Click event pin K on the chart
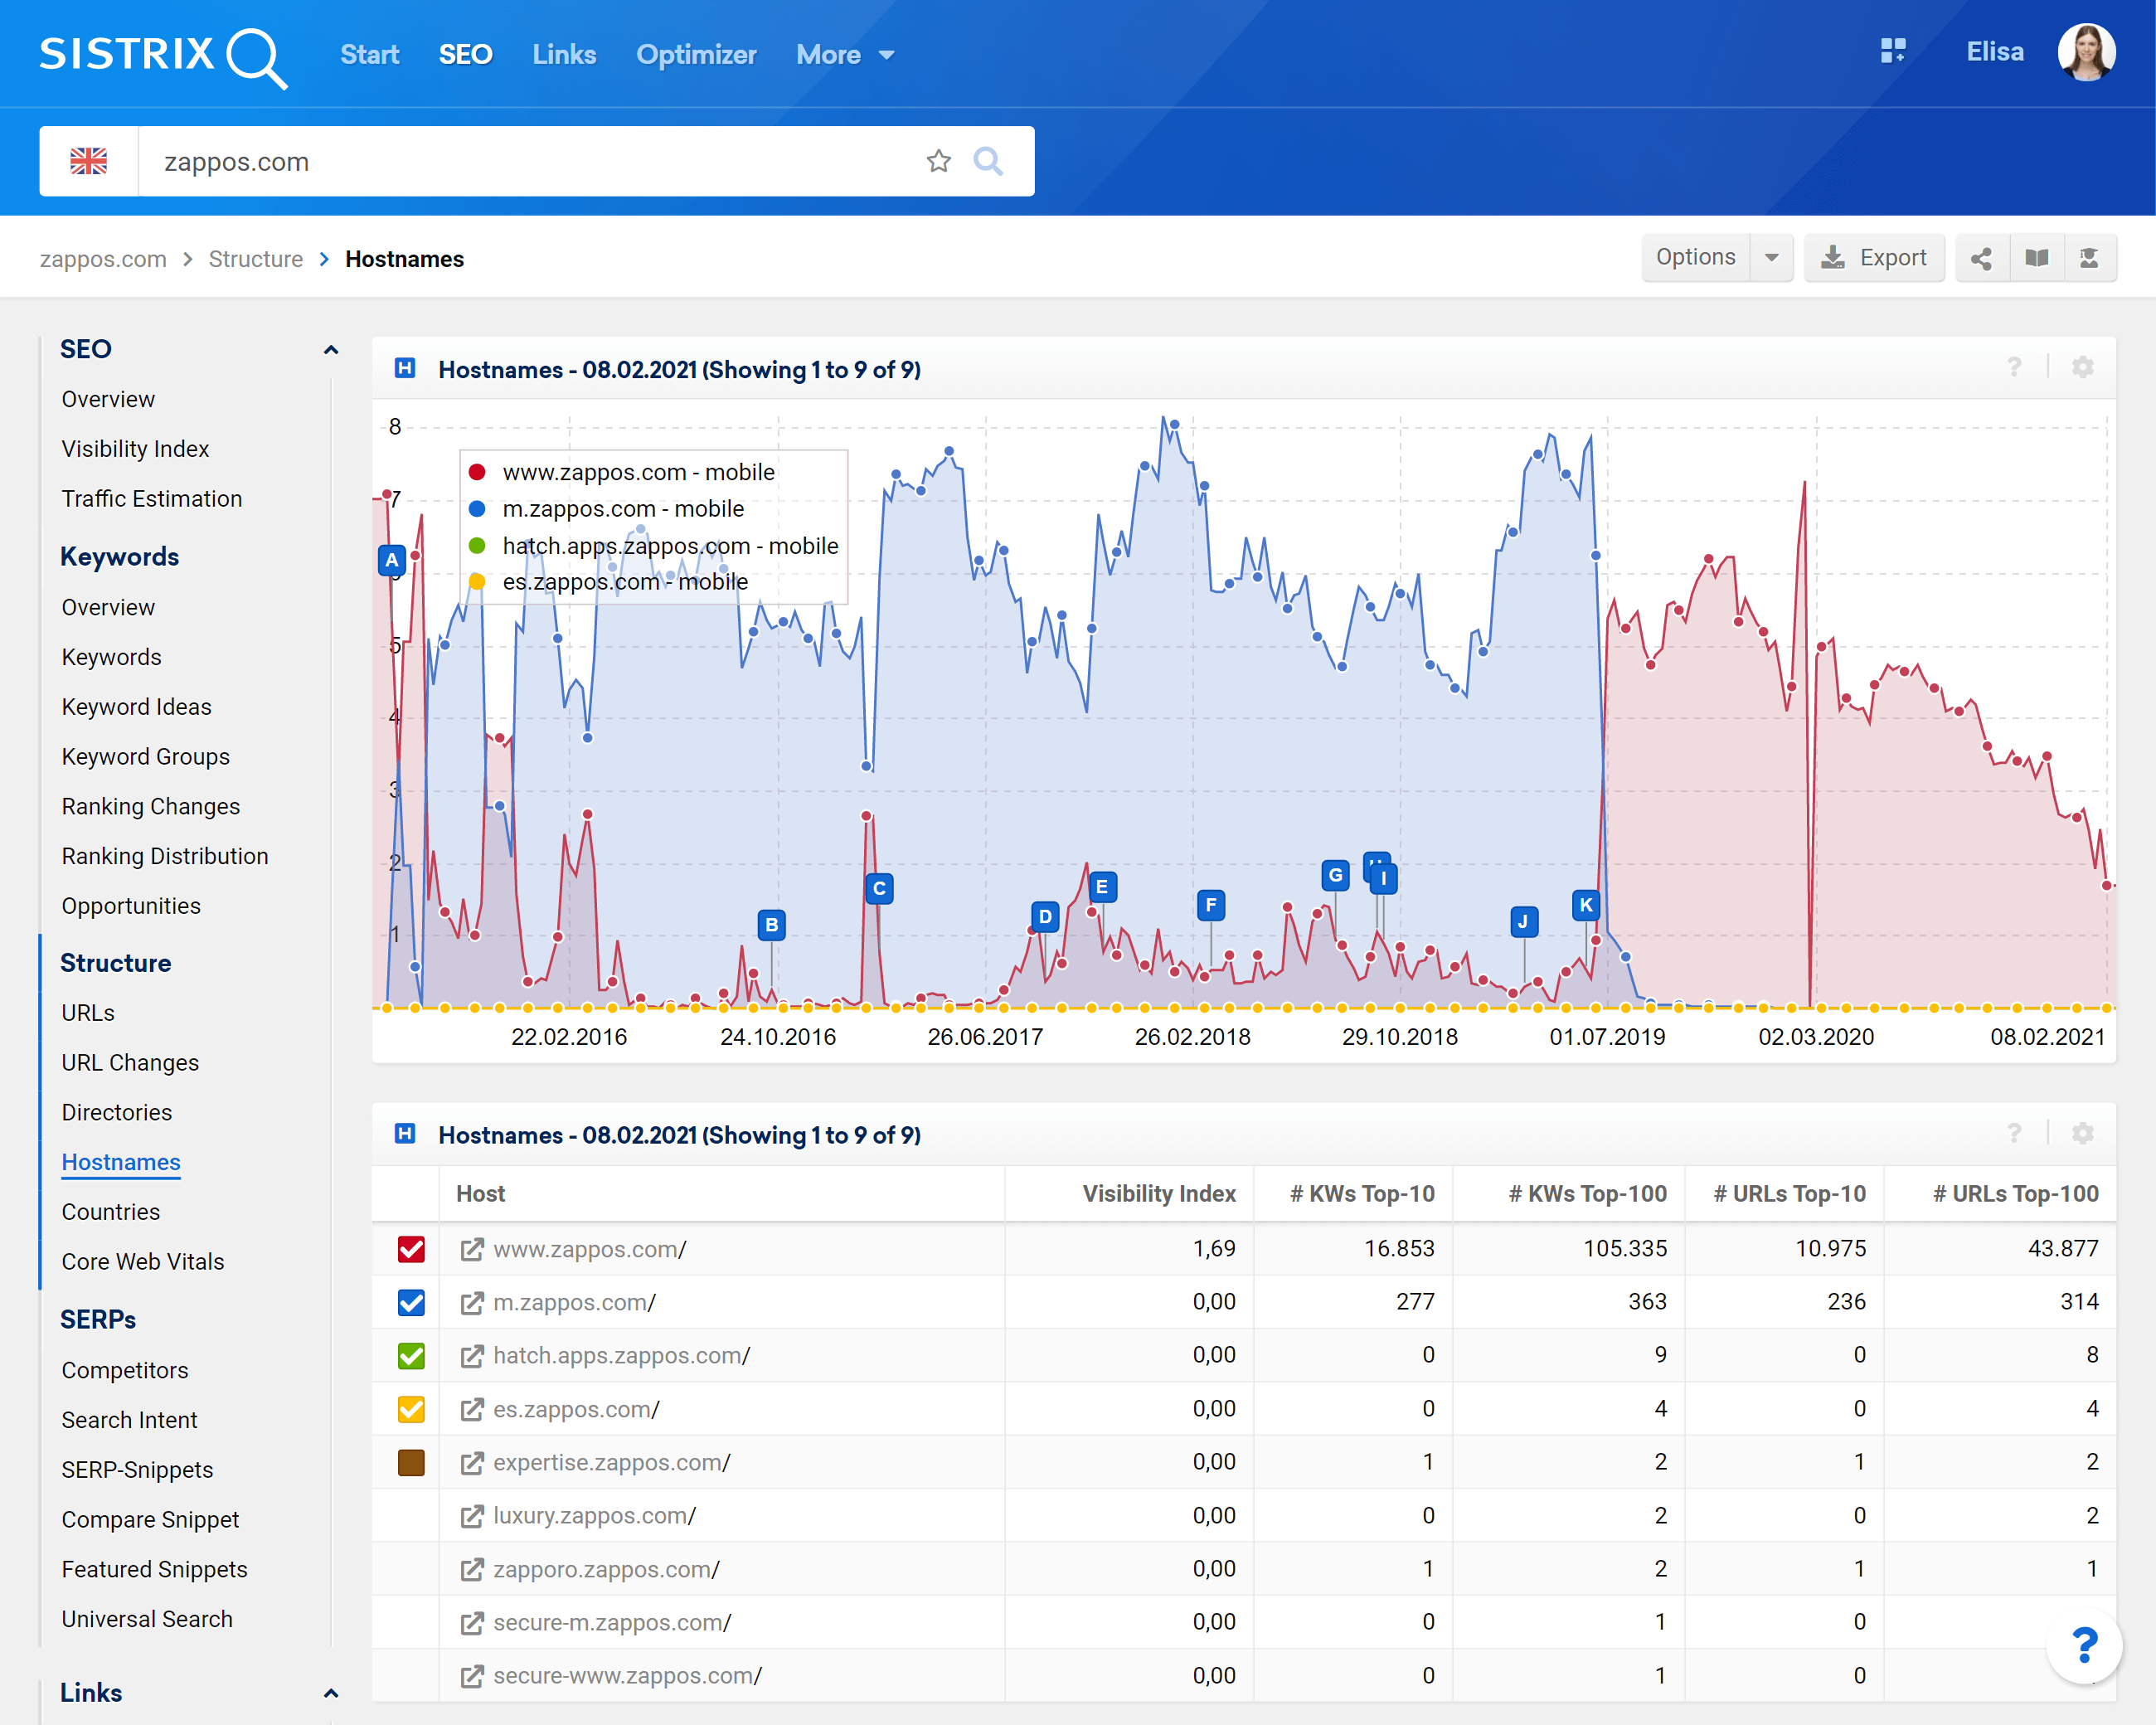 pos(1586,905)
